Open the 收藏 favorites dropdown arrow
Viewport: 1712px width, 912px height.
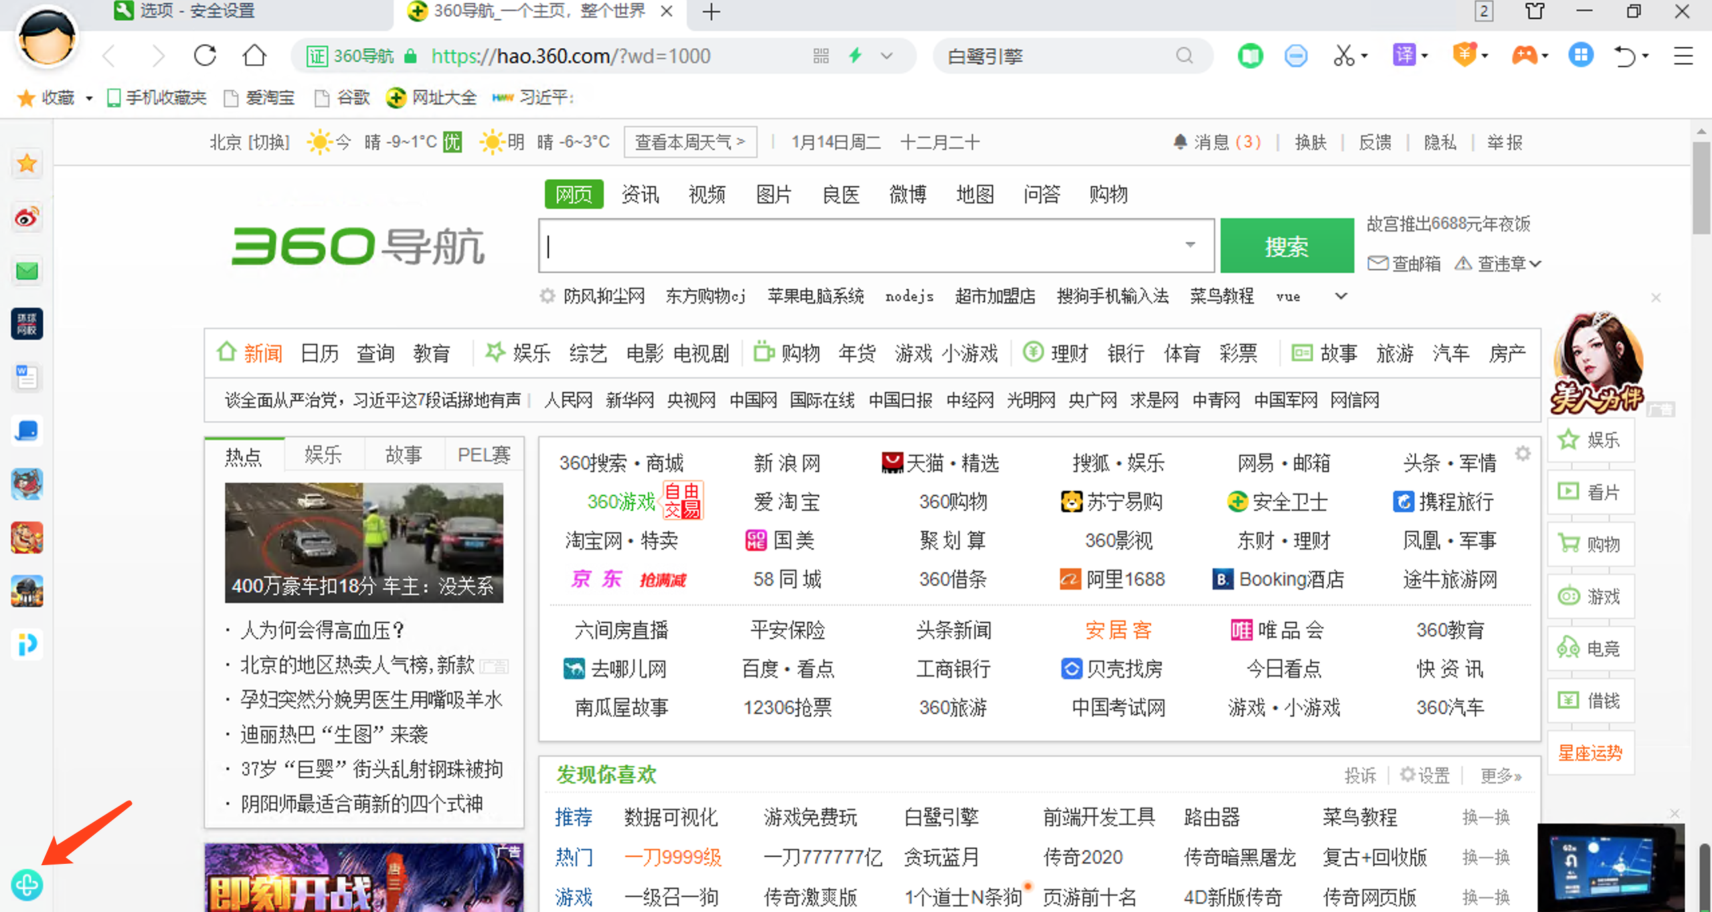tap(89, 98)
